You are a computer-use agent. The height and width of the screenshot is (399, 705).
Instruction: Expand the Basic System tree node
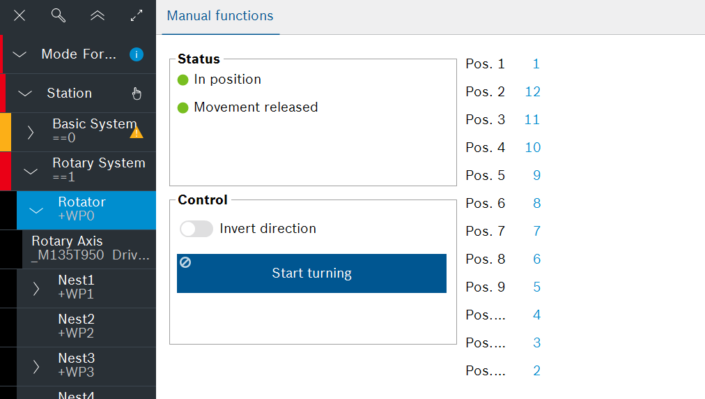click(x=31, y=133)
